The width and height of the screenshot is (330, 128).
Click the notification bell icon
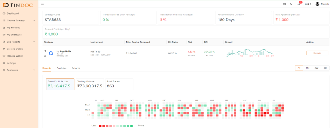tap(298, 4)
